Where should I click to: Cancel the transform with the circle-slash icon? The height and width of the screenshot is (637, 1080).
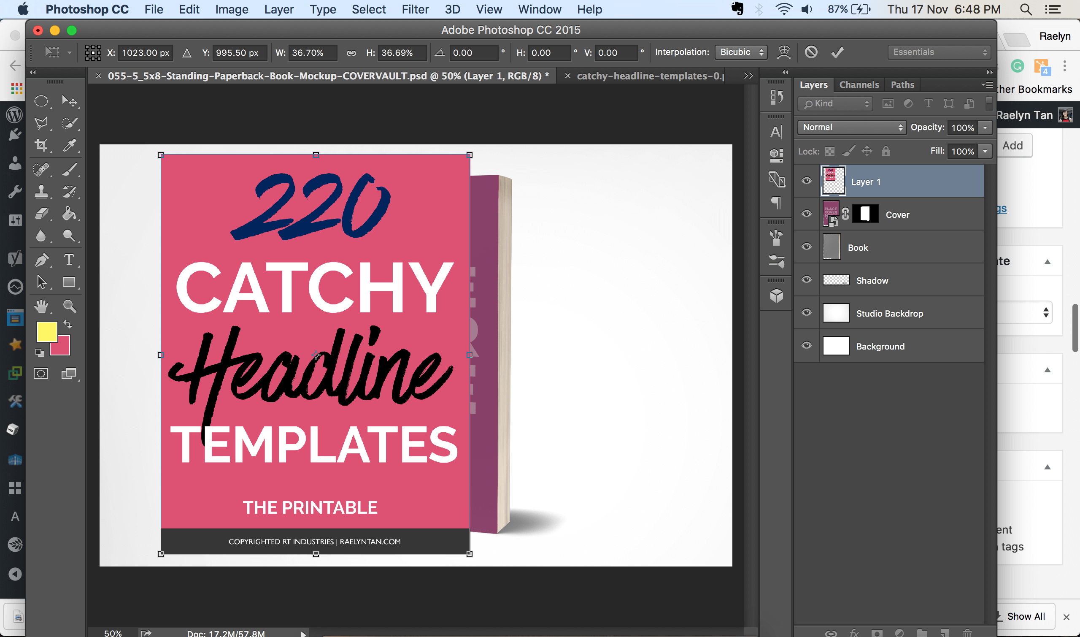811,52
